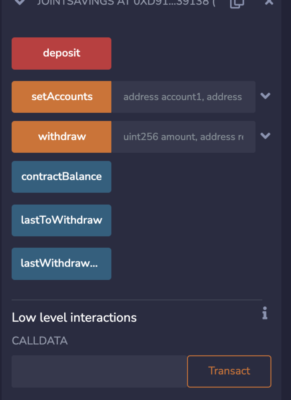The height and width of the screenshot is (400, 291).
Task: Expand the setAccounts parameter inputs
Action: point(266,96)
